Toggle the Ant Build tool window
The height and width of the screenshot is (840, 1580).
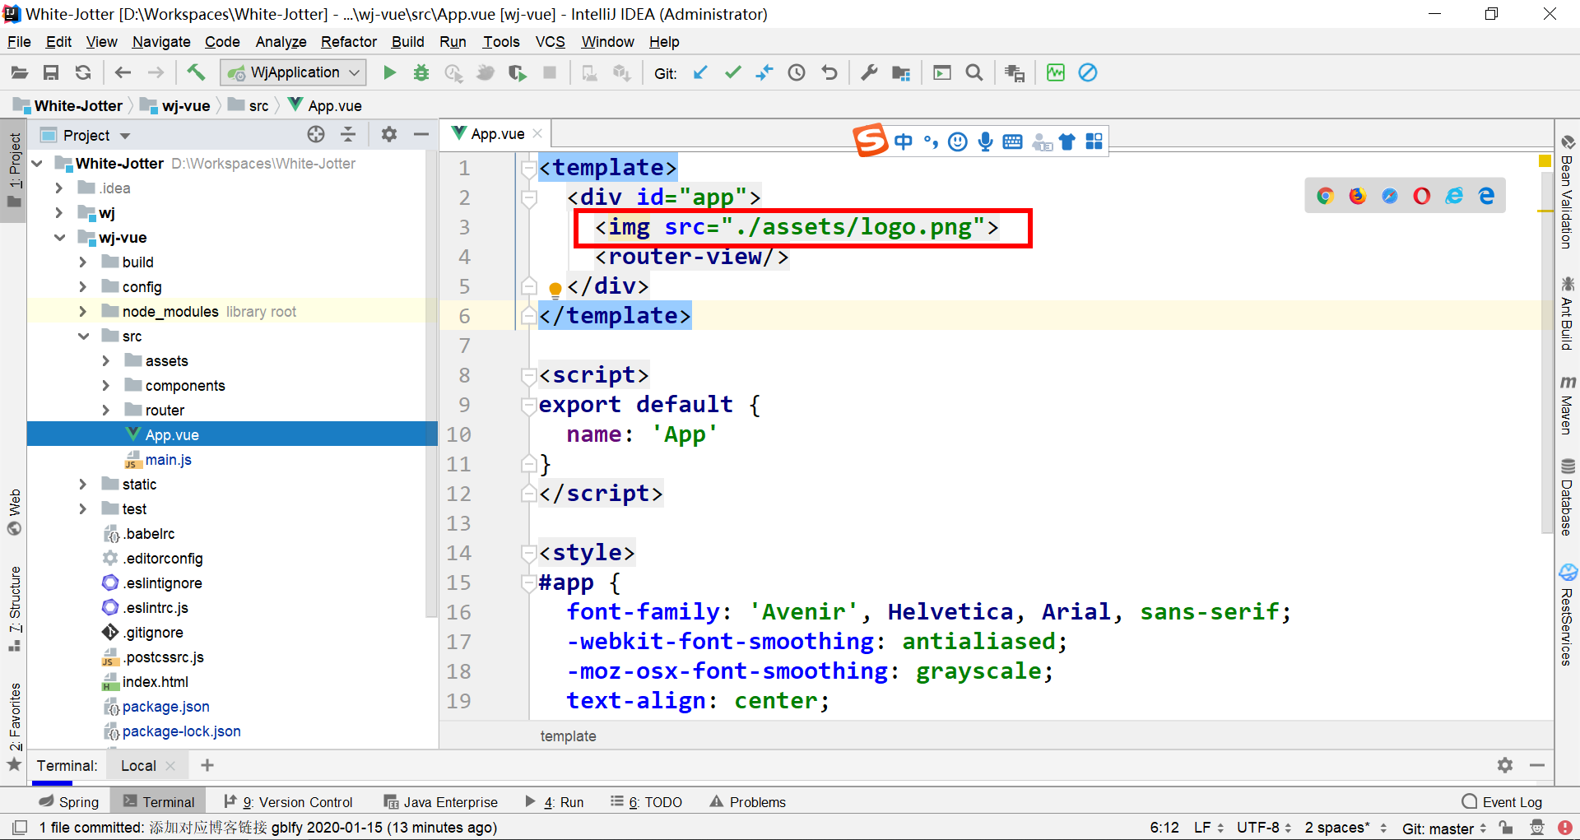[1567, 313]
